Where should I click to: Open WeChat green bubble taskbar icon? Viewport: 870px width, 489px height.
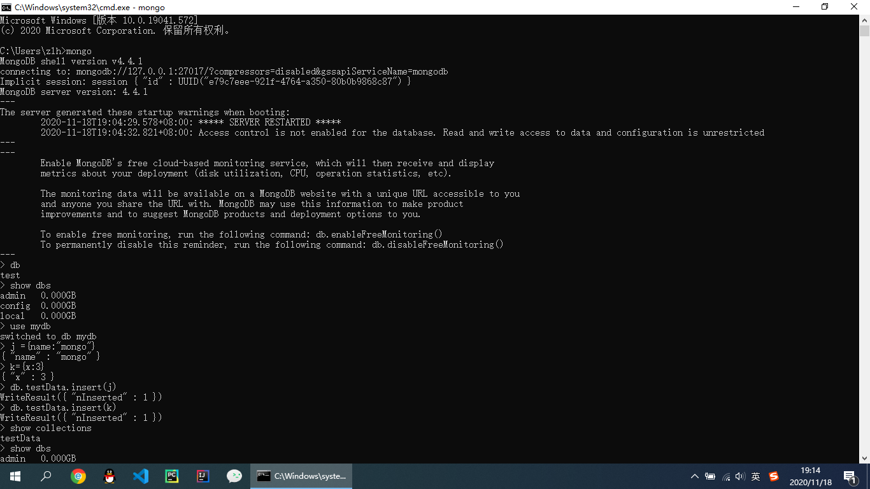[234, 476]
